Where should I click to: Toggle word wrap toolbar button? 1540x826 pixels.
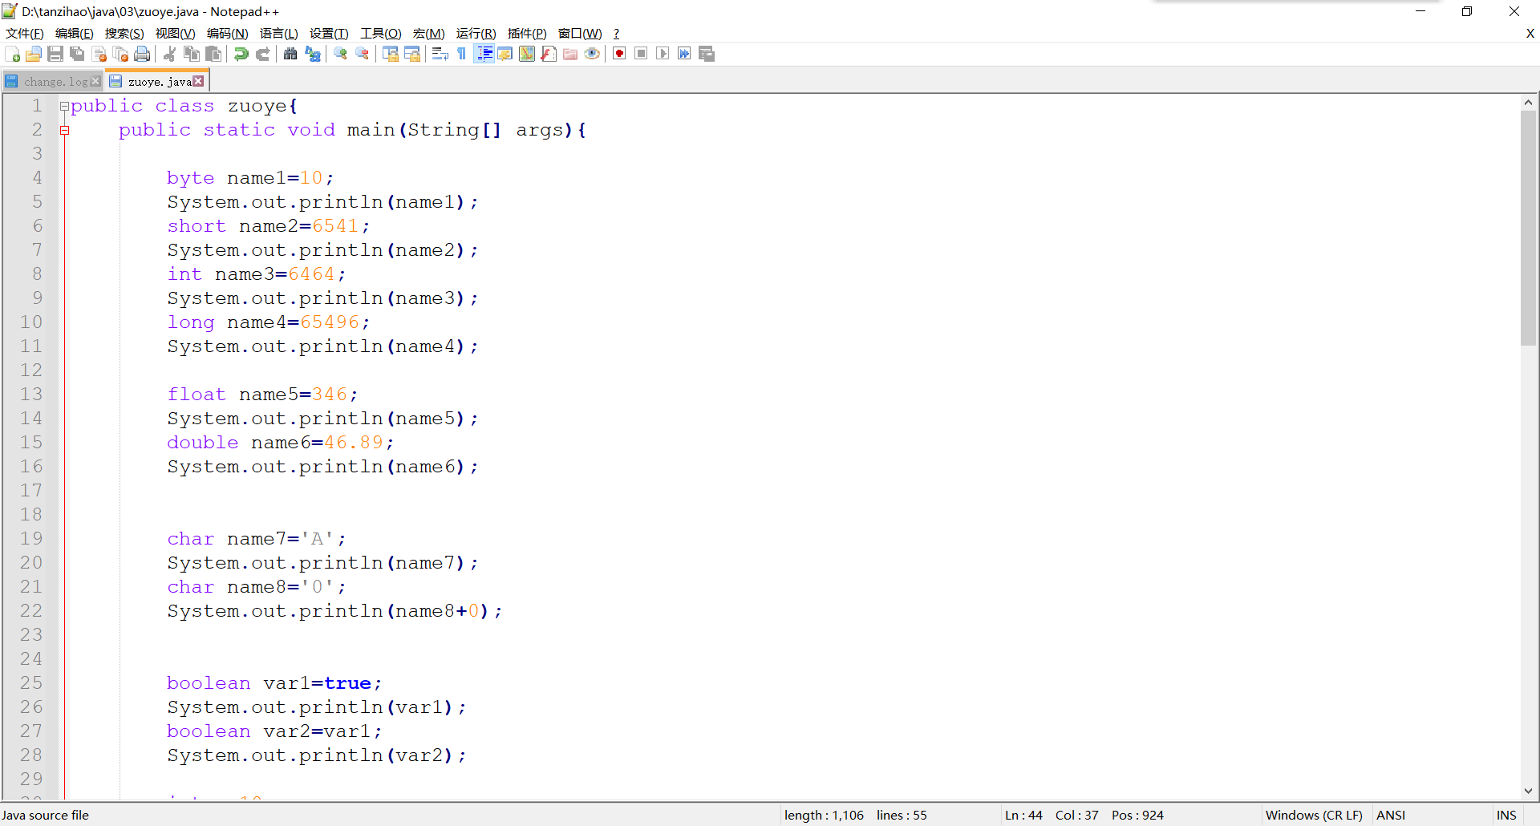[x=440, y=54]
